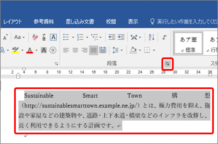This screenshot has height=144, width=218.
Task: Apply red font color
Action: coord(30,50)
